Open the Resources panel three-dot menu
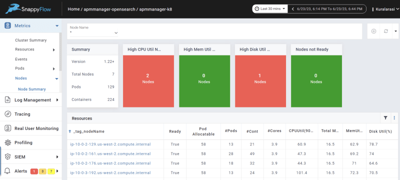 (394, 118)
